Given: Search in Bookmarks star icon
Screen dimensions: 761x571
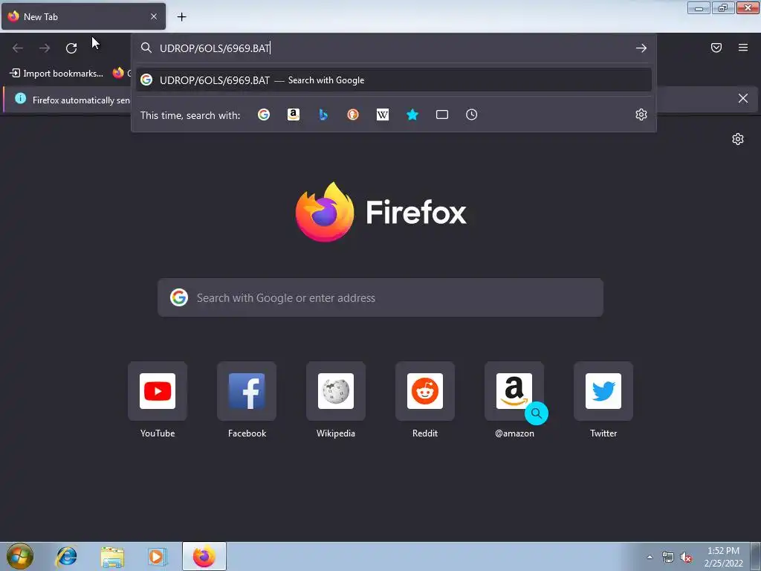Looking at the screenshot, I should pos(412,114).
